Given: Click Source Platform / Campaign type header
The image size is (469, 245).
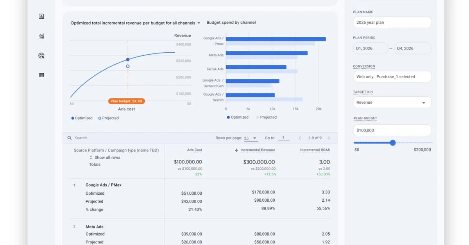Looking at the screenshot, I should (116, 150).
